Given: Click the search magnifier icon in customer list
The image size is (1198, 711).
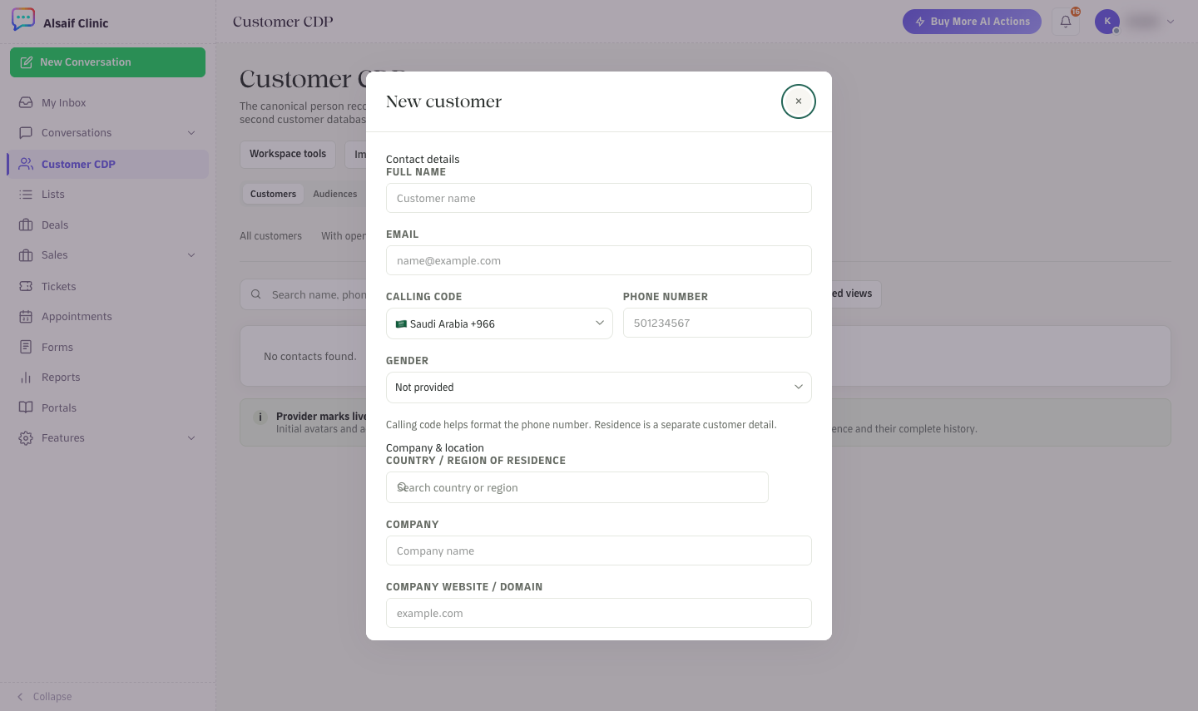Looking at the screenshot, I should [x=256, y=294].
